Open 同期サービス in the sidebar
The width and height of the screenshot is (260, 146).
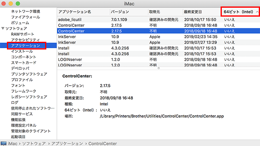pyautogui.click(x=22, y=114)
